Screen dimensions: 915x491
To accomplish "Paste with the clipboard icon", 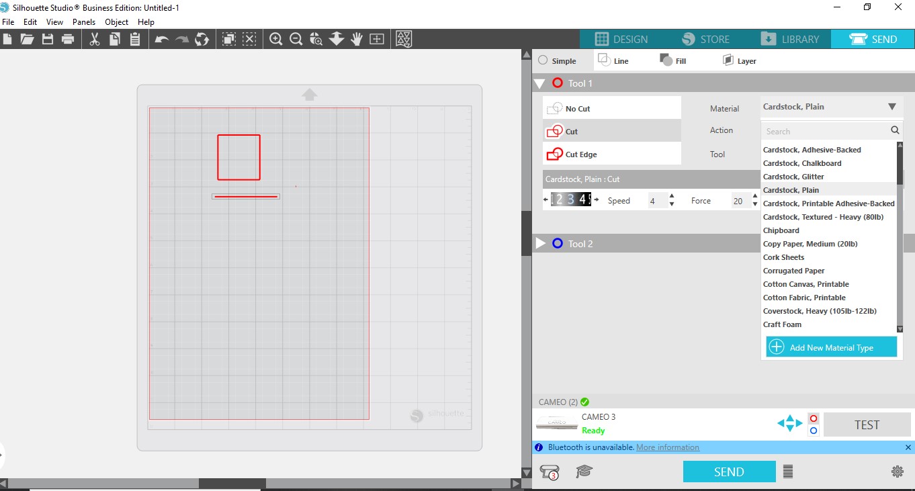I will point(135,39).
